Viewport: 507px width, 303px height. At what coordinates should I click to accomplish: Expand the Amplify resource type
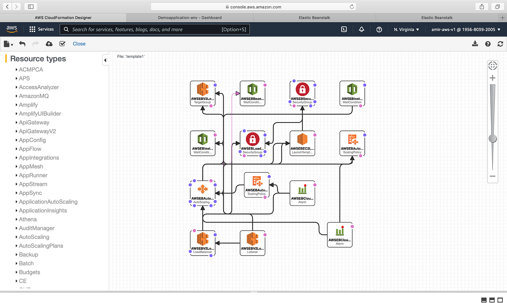[x=17, y=105]
